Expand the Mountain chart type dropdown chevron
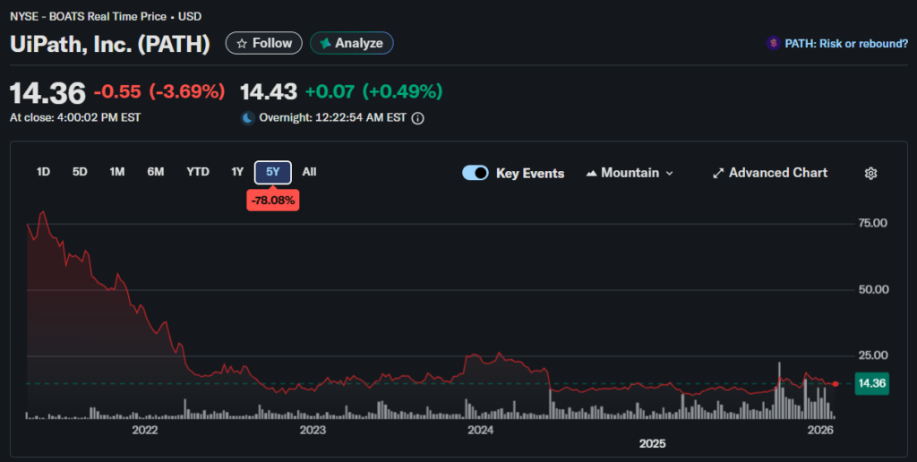This screenshot has height=462, width=917. 670,173
